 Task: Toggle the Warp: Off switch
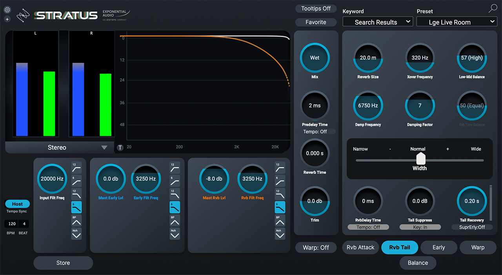(316, 248)
